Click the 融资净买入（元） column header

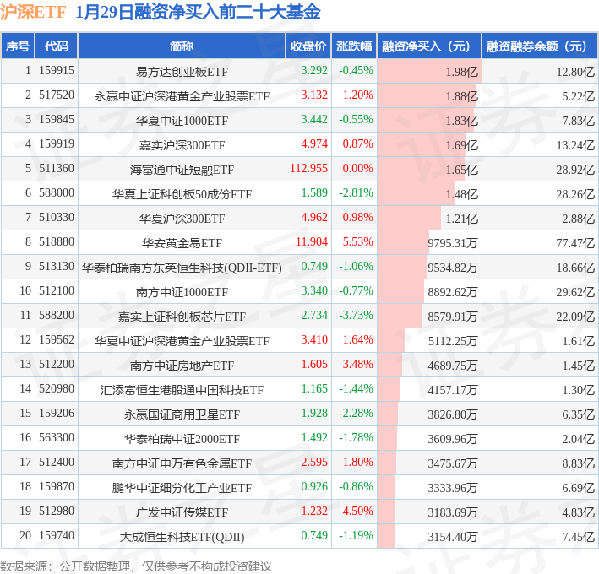pos(429,46)
